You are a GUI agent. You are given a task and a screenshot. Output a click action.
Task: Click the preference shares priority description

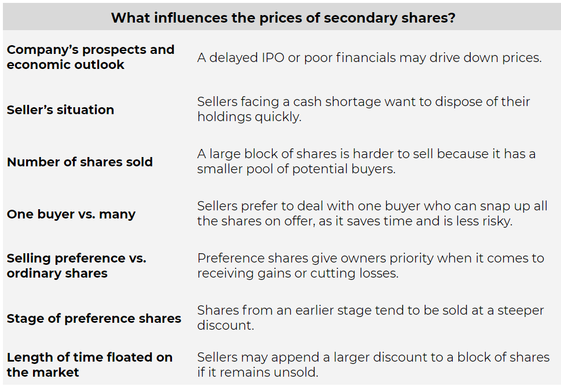pos(371,266)
